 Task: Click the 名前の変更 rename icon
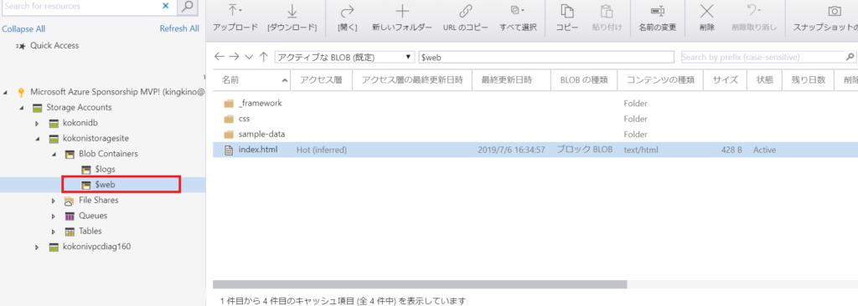[x=657, y=11]
